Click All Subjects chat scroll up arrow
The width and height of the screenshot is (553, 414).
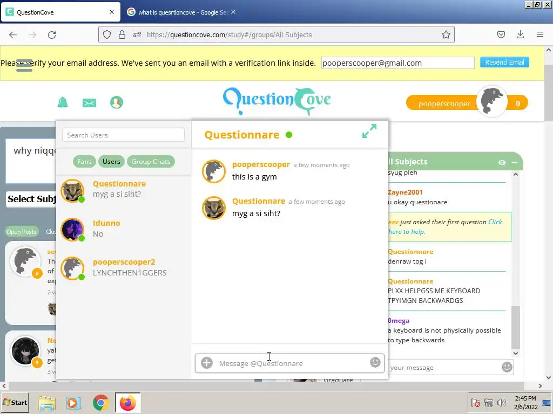[x=516, y=174]
